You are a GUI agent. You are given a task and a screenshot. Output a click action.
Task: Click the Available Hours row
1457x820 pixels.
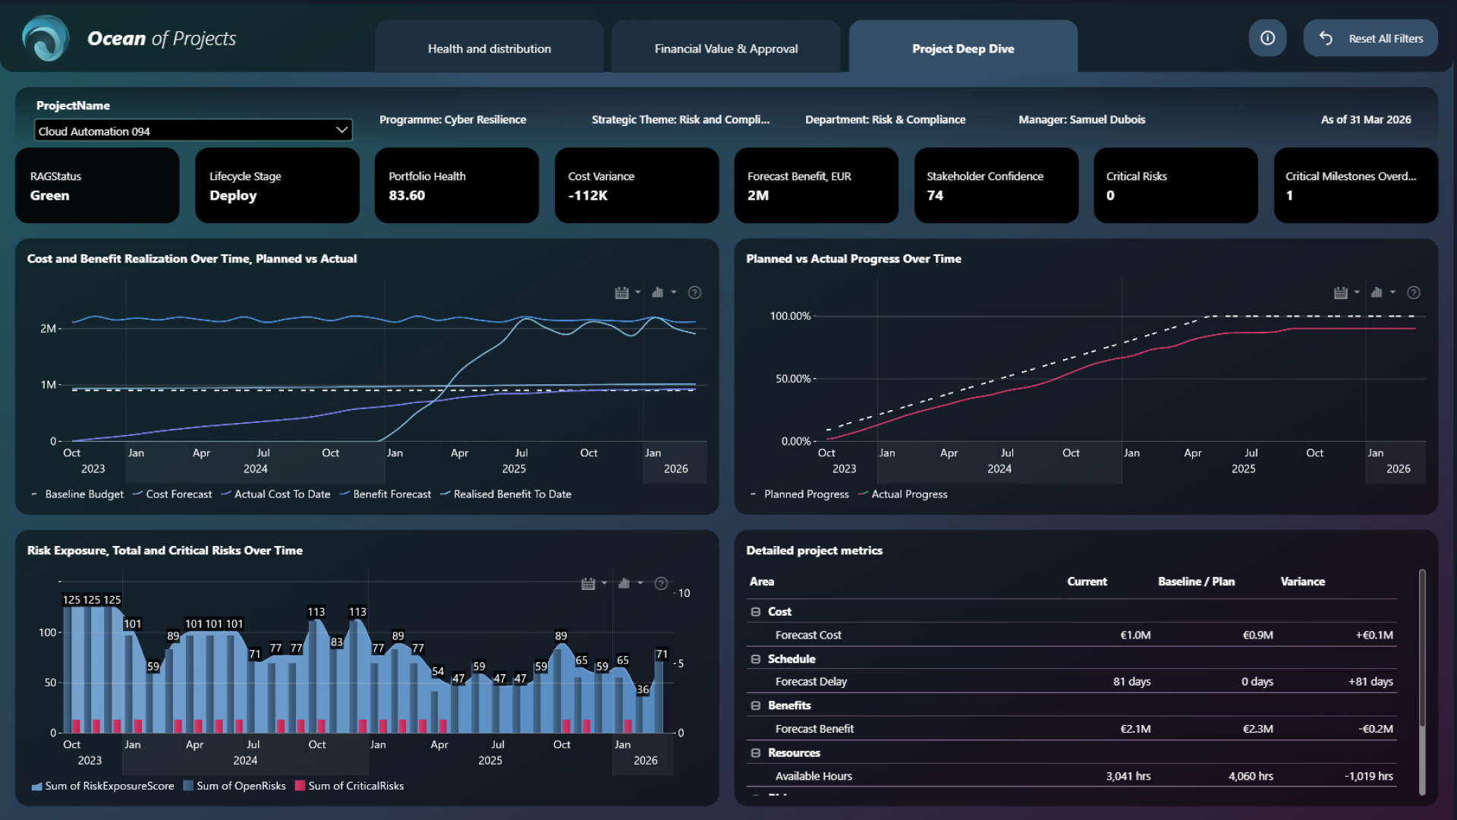pos(1071,776)
